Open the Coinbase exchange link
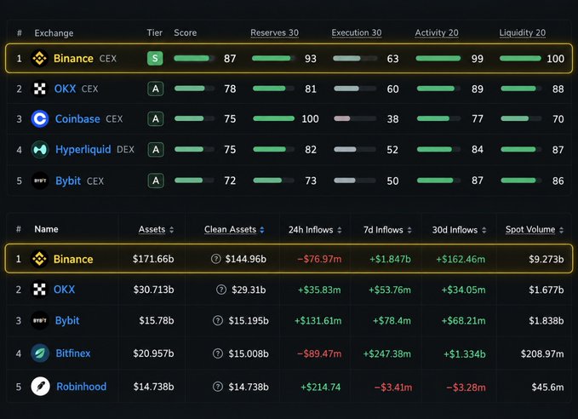Screen dimensions: 578x419 (x=77, y=118)
